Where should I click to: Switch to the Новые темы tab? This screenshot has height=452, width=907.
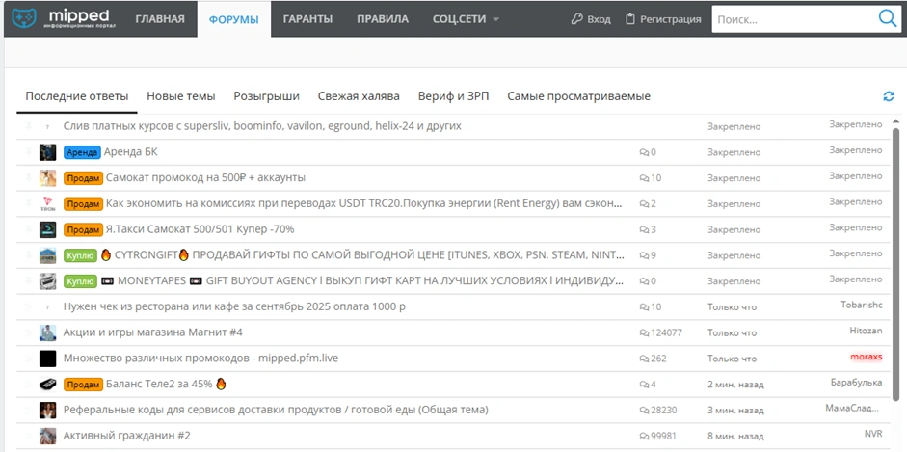tap(181, 96)
